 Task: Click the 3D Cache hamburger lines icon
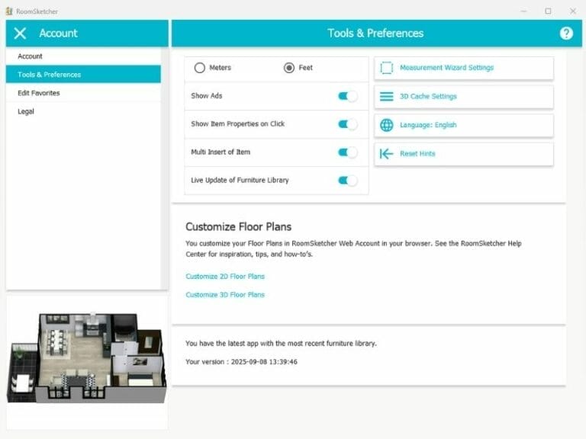click(x=386, y=97)
